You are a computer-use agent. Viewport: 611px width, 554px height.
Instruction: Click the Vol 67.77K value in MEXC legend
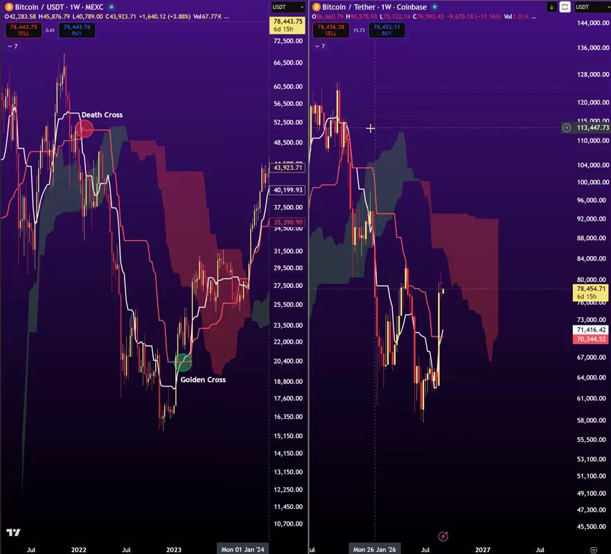pyautogui.click(x=208, y=17)
